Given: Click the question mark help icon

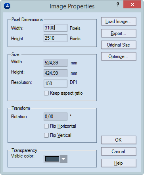Looking at the screenshot, I should coord(118,5).
